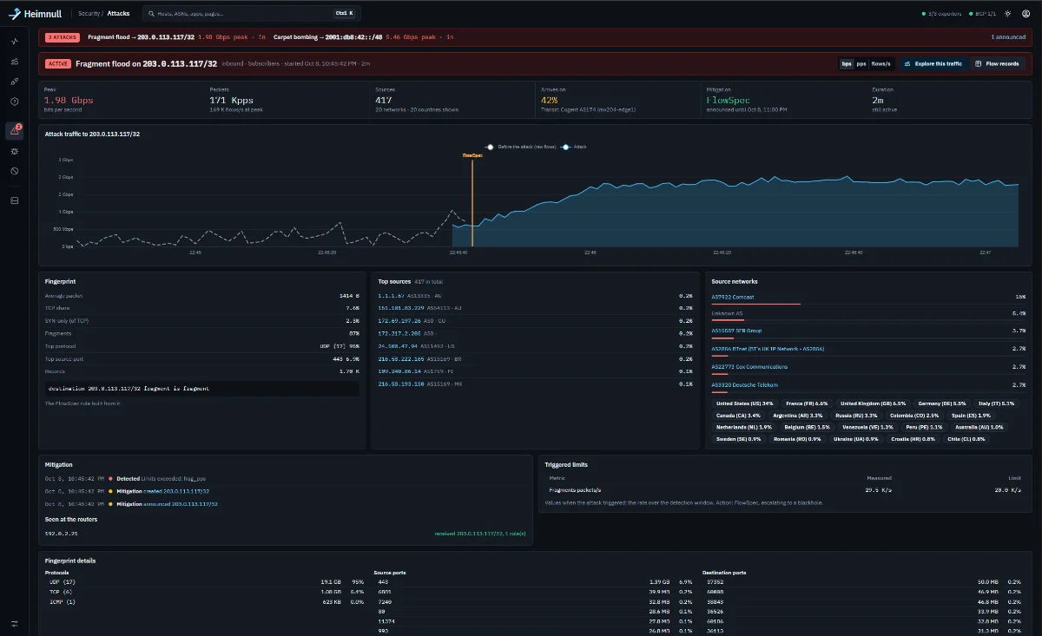Click the 2 ATTACKS badge
This screenshot has height=636, width=1042.
(63, 37)
